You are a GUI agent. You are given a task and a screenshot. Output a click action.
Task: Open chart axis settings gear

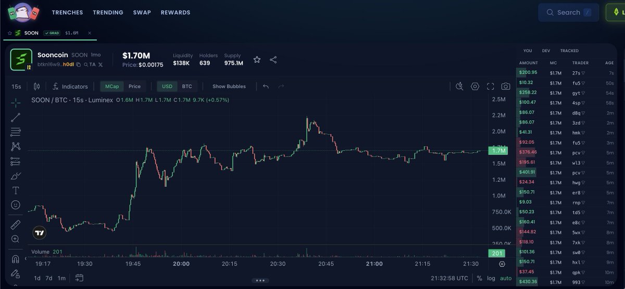(502, 264)
